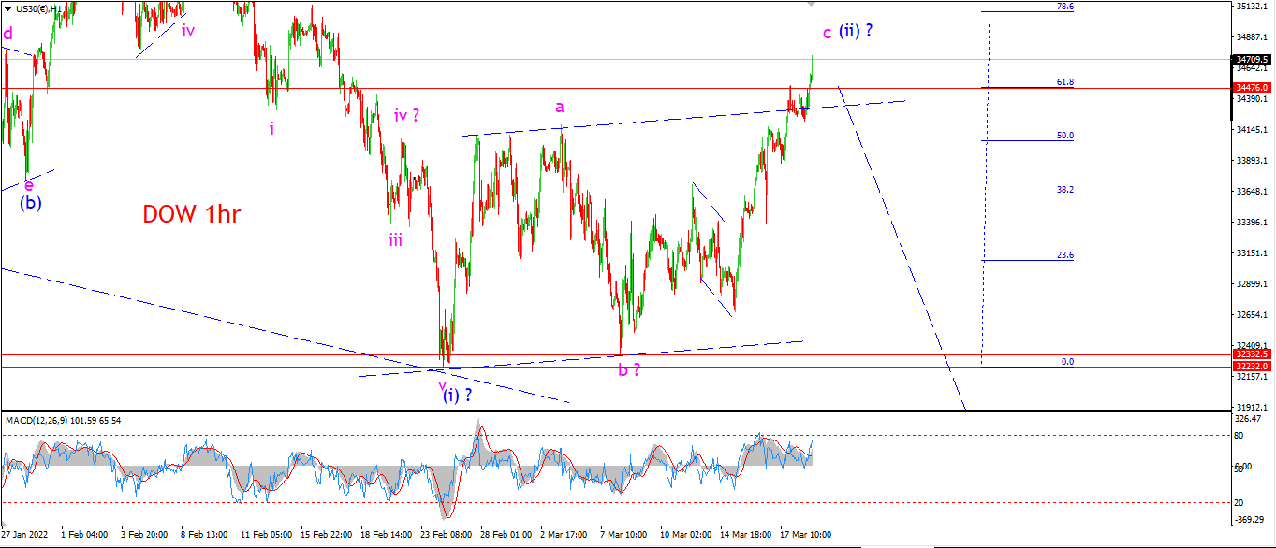Click the 32332.5 red price level label
Image resolution: width=1276 pixels, height=548 pixels.
pyautogui.click(x=1253, y=354)
